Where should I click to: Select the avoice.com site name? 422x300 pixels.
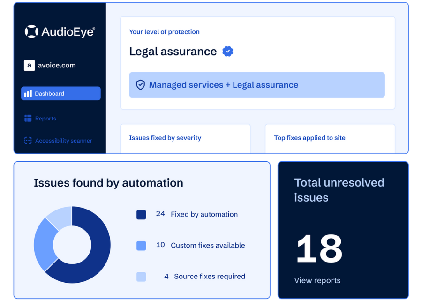[56, 66]
